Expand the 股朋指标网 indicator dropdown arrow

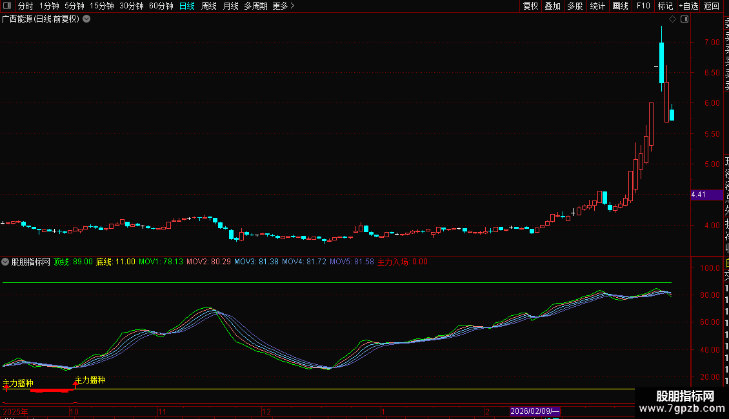pos(5,262)
